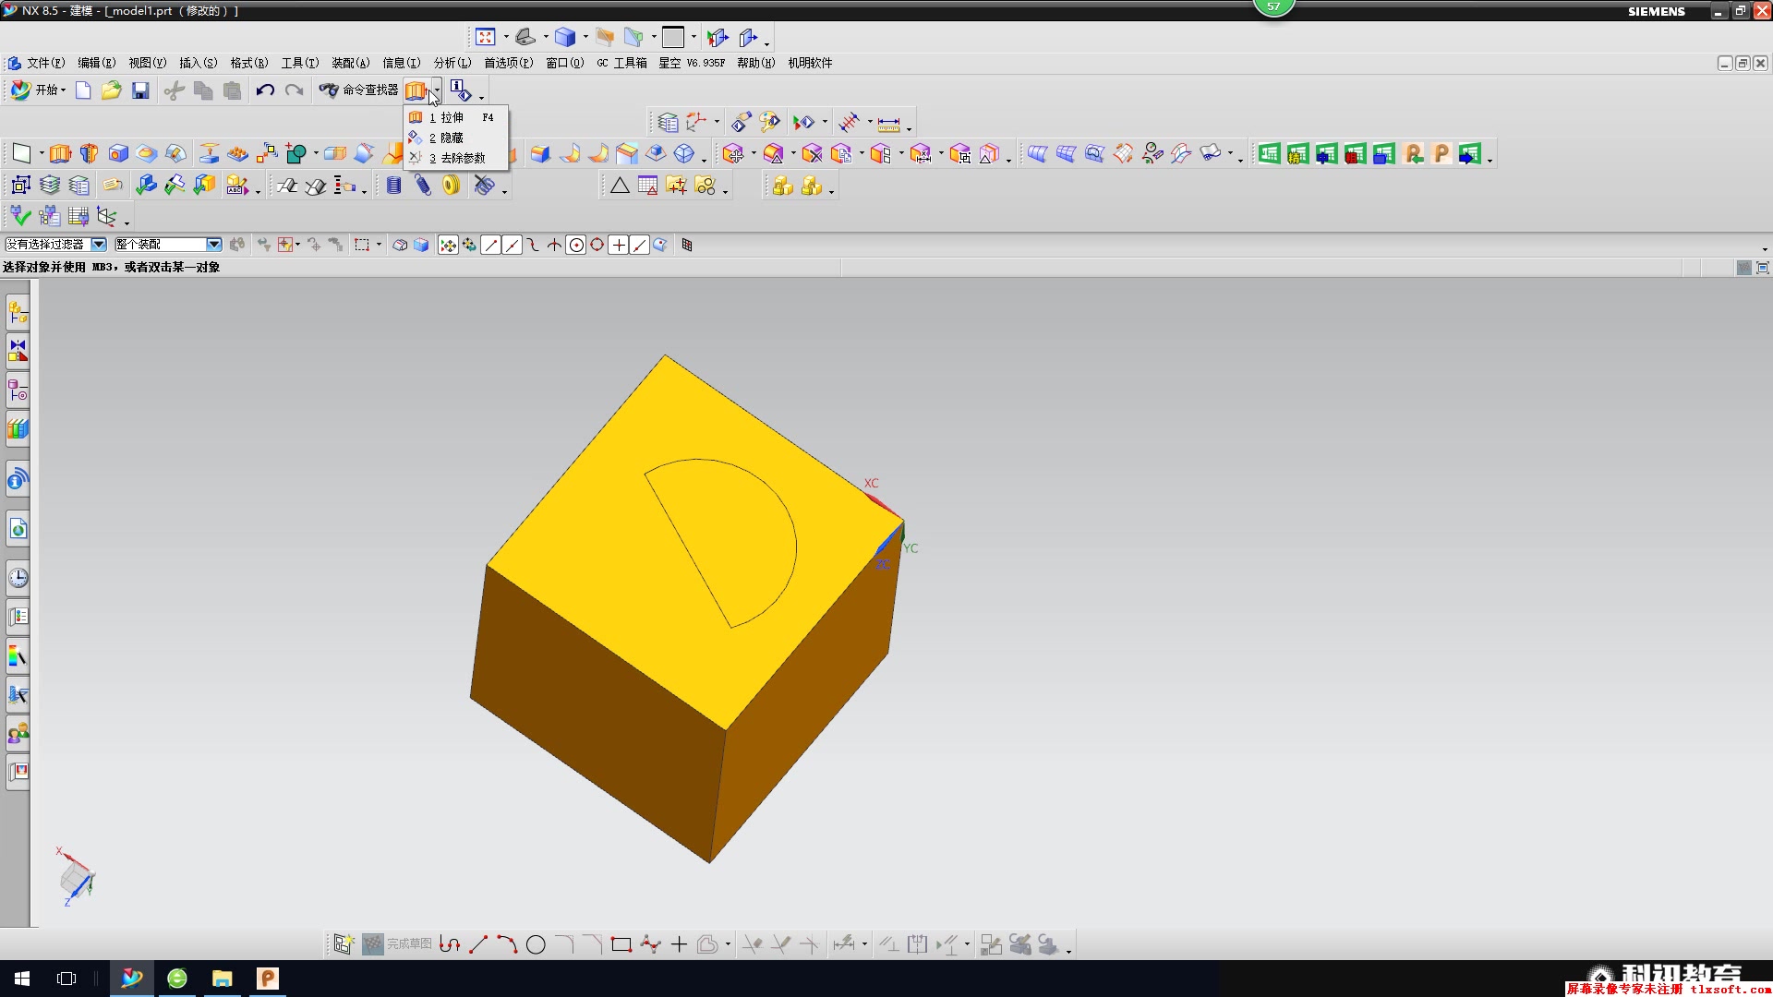Click the Undo arrow icon
This screenshot has width=1773, height=997.
(x=265, y=90)
